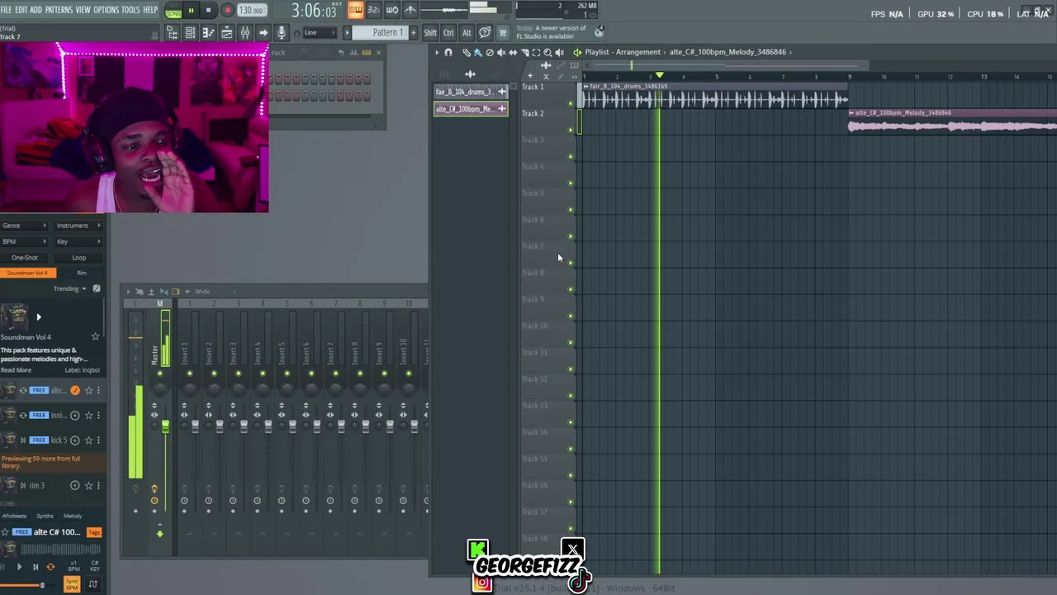Filter sounds by Loop
The width and height of the screenshot is (1057, 595).
point(78,258)
